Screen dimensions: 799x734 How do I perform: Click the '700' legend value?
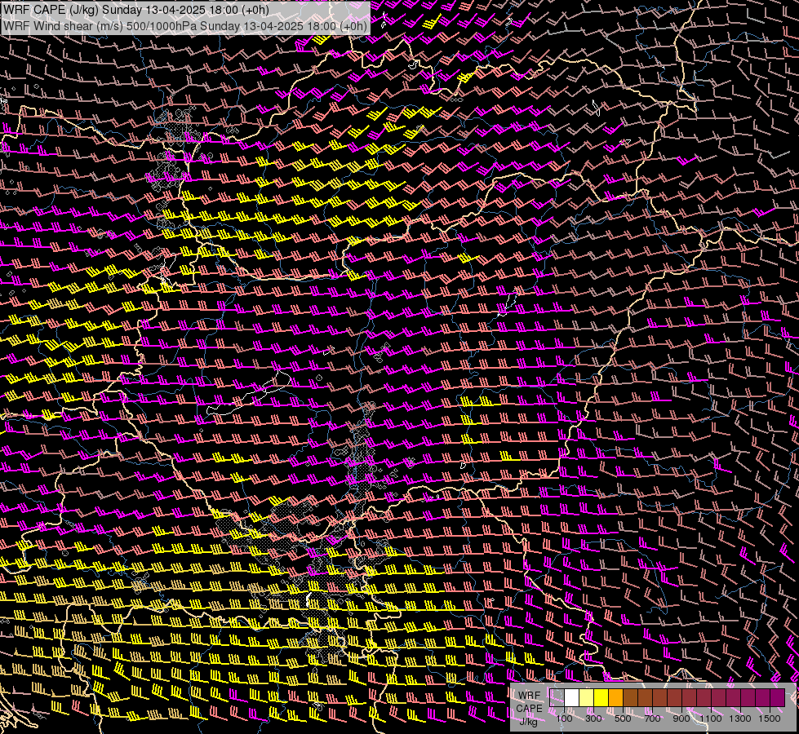652,719
